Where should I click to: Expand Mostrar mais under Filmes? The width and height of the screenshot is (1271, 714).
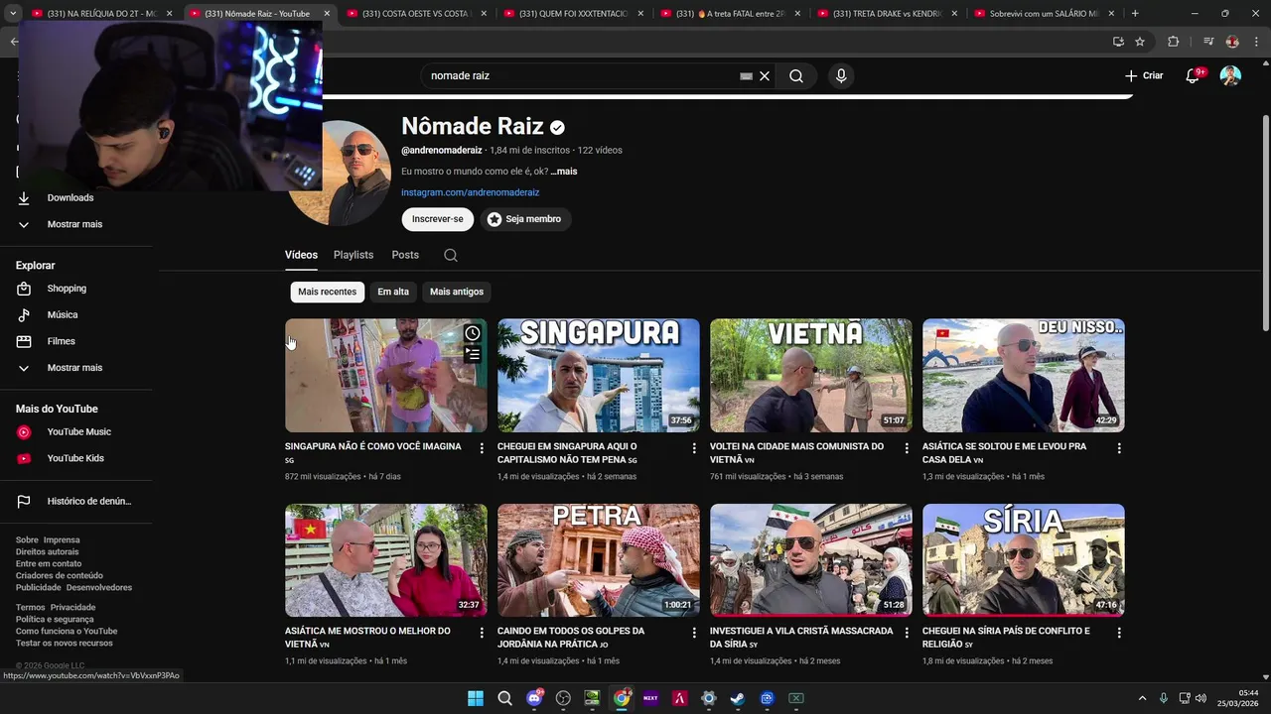(x=75, y=368)
